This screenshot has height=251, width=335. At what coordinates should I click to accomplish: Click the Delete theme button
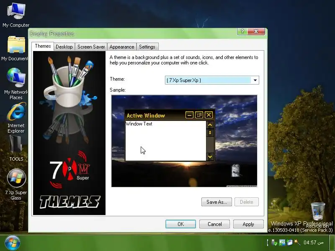(247, 202)
